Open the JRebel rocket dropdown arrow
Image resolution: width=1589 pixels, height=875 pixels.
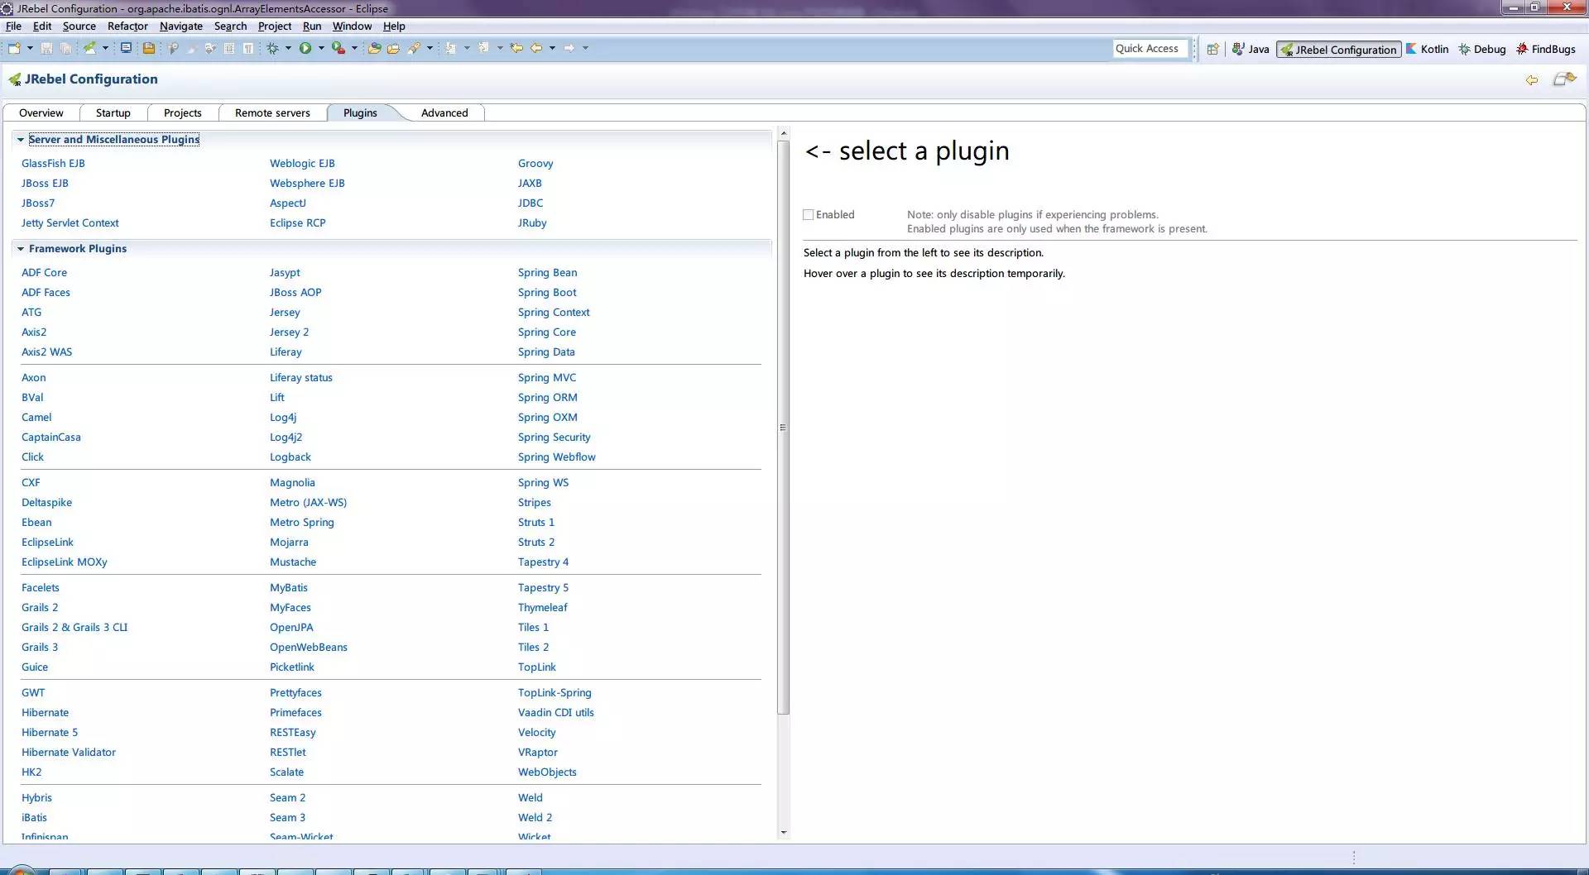pos(105,48)
